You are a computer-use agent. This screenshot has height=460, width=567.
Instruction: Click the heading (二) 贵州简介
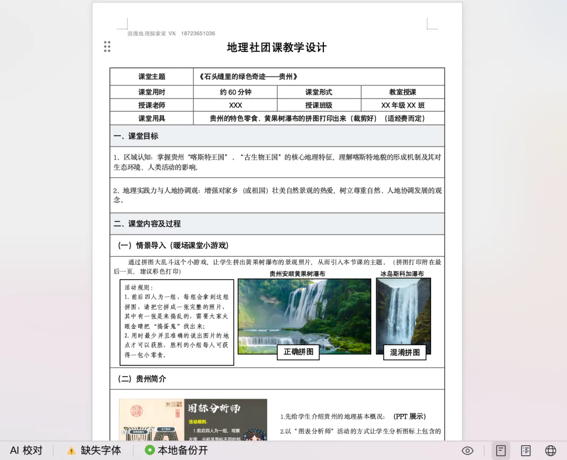coord(142,379)
